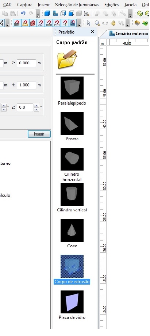Viewport: 150px width, 336px height.
Task: Expand the view toolbar overflow dropdown
Action: [130, 15]
